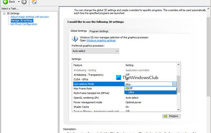The width and height of the screenshot is (211, 133).
Task: Toggle the Low Latency Mode dropdown arrow
Action: tap(175, 84)
